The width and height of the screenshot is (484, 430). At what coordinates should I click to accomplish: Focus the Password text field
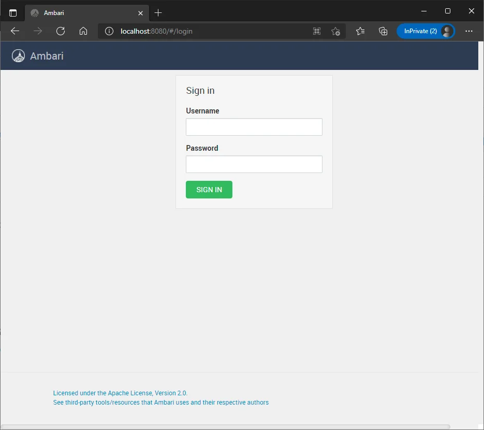point(254,164)
